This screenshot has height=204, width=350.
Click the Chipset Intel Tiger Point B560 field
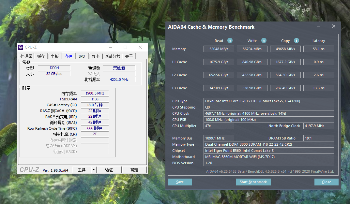(x=268, y=151)
